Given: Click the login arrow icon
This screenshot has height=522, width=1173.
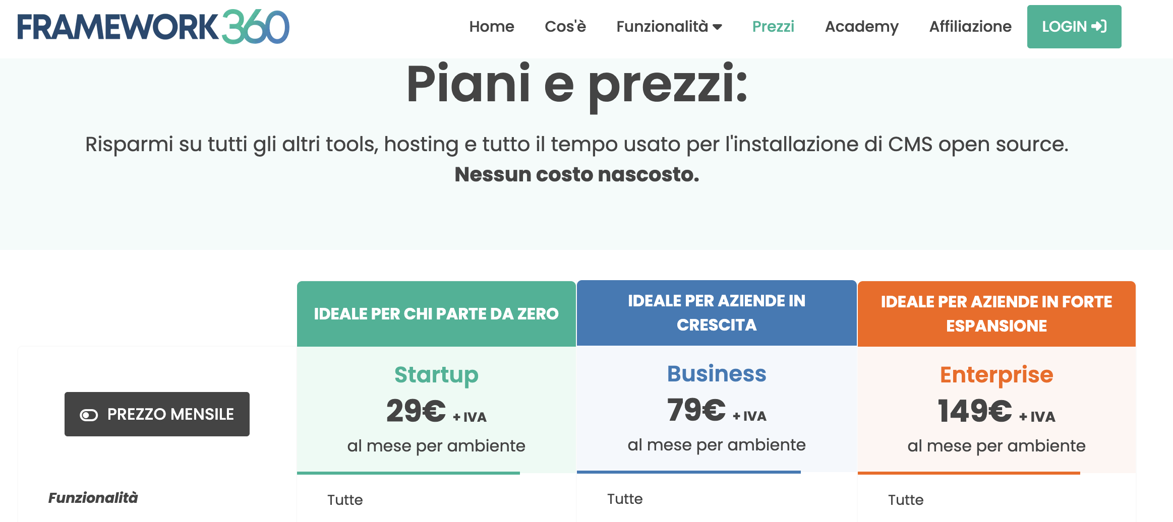Looking at the screenshot, I should 1099,26.
